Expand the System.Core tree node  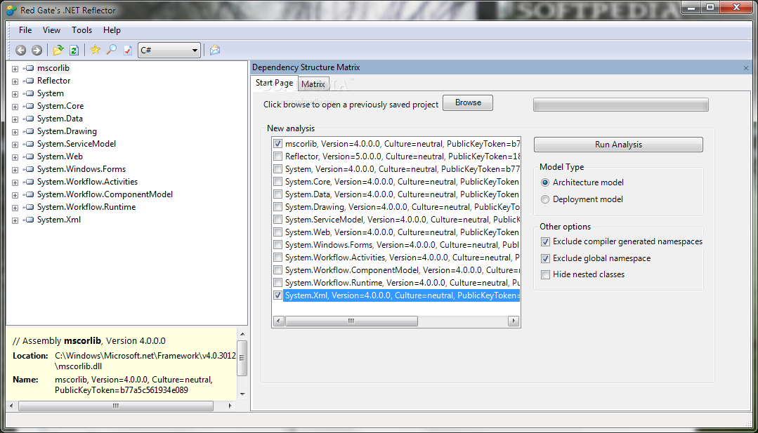pyautogui.click(x=15, y=107)
